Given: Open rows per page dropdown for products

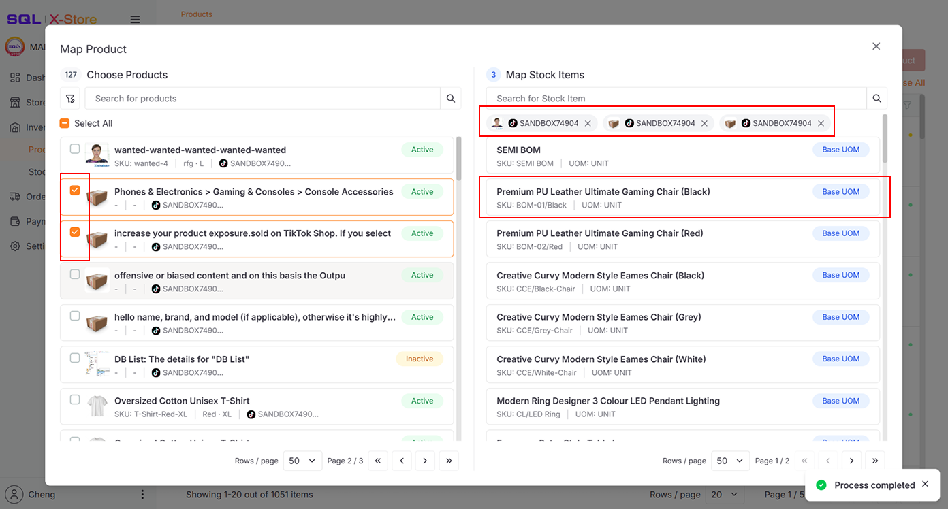Looking at the screenshot, I should click(x=302, y=461).
